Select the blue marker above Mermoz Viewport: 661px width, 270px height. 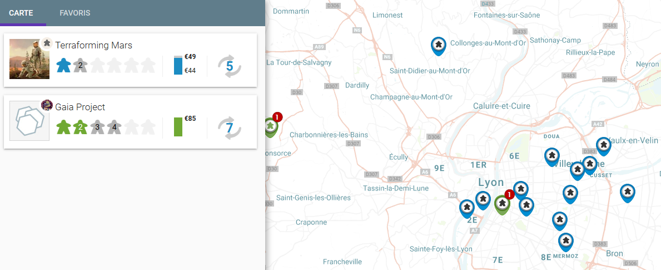point(565,242)
